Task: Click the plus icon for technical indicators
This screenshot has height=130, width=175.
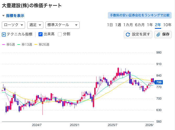Action: pyautogui.click(x=4, y=34)
